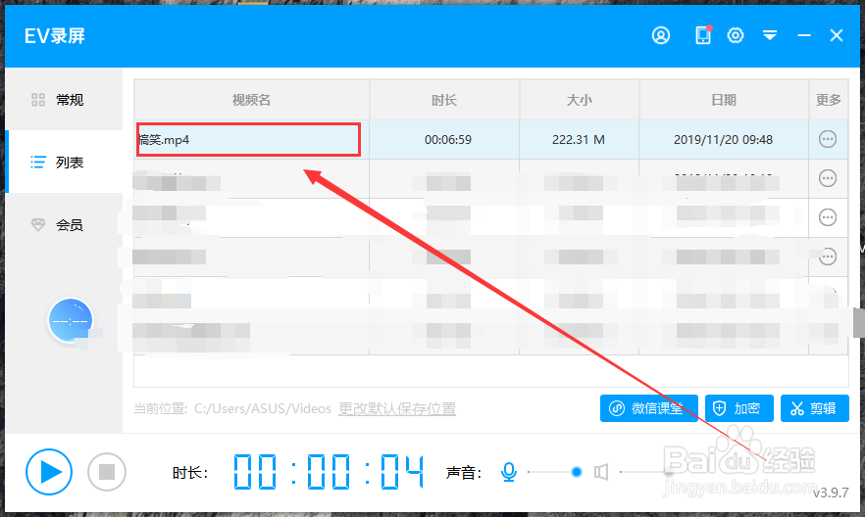Screen dimensions: 865x517
Task: Open the 会员 membership tab
Action: tap(64, 224)
